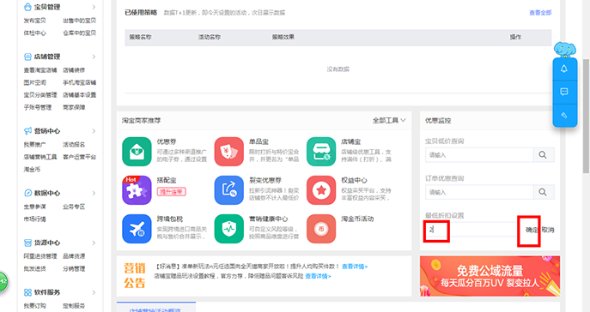The width and height of the screenshot is (590, 312).
Task: Expand the 宝贝管理 section chevron
Action: (x=94, y=7)
